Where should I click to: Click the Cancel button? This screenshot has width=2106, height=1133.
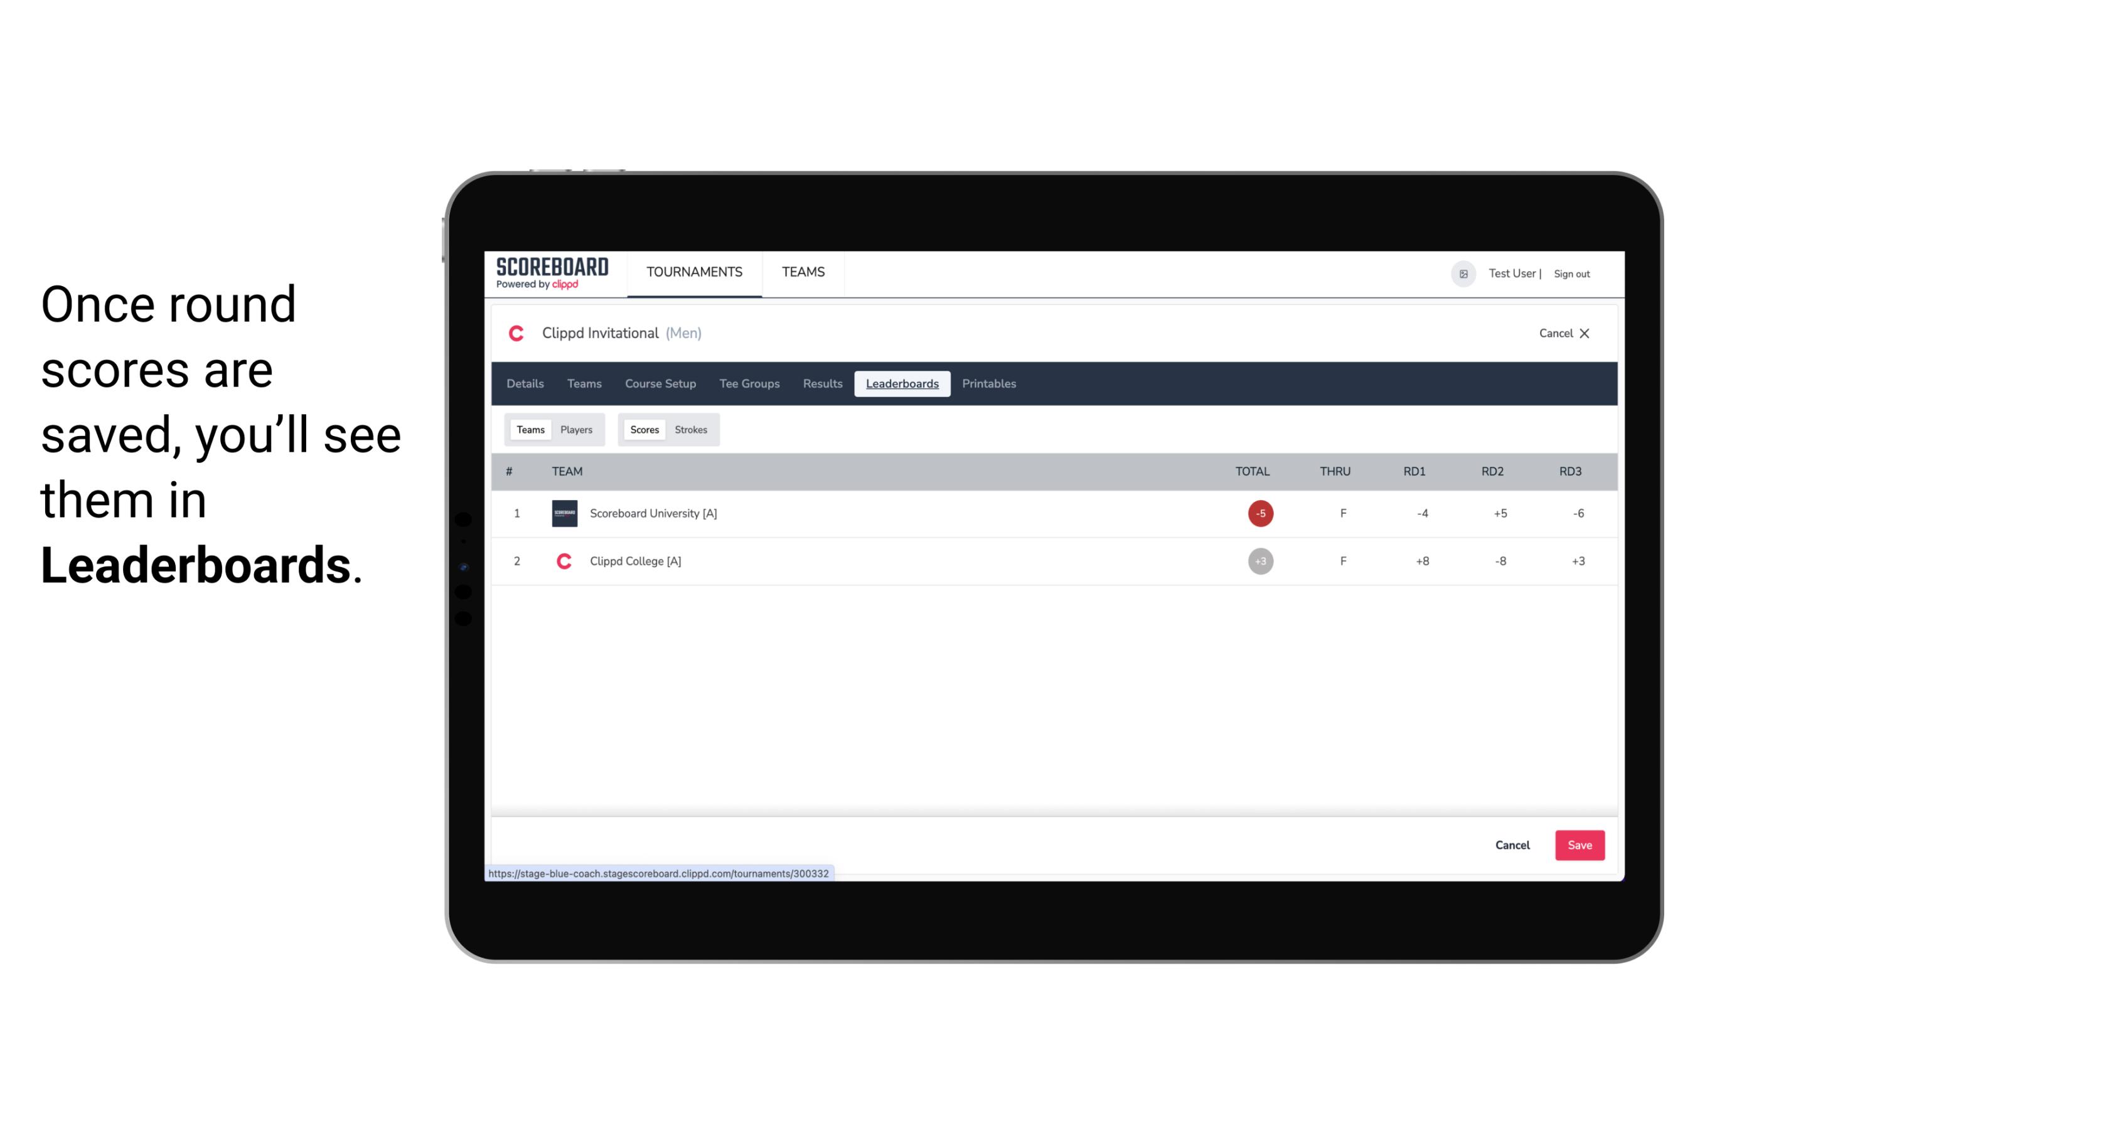click(1512, 846)
